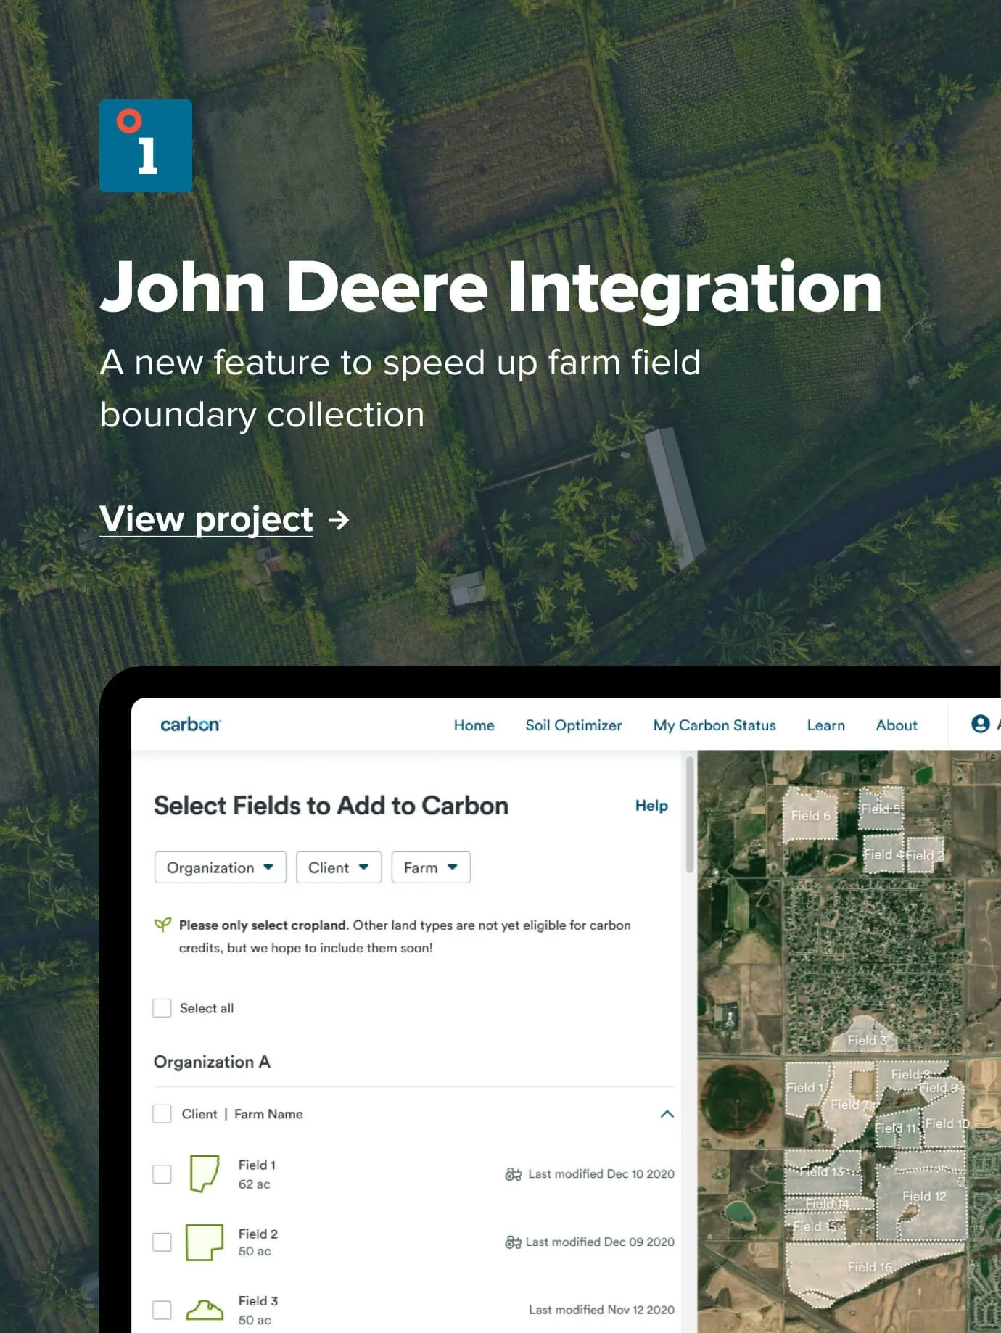Check the Field 3 checkbox
1001x1333 pixels.
tap(162, 1310)
